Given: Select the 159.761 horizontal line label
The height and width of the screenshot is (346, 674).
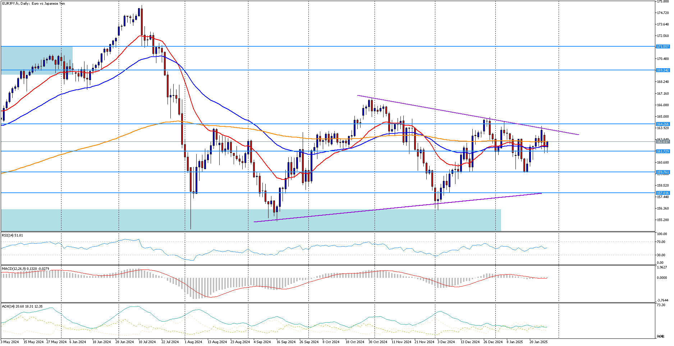Looking at the screenshot, I should pyautogui.click(x=662, y=172).
